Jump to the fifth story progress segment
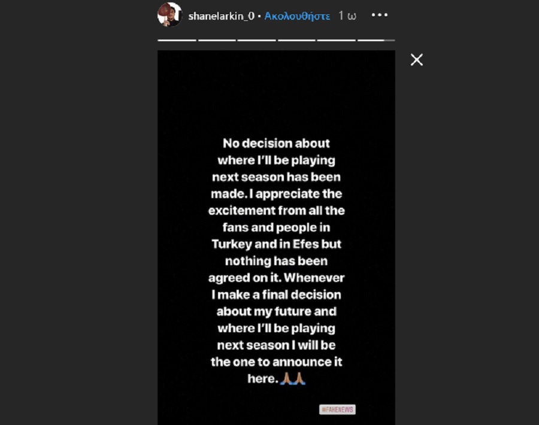 [x=336, y=40]
